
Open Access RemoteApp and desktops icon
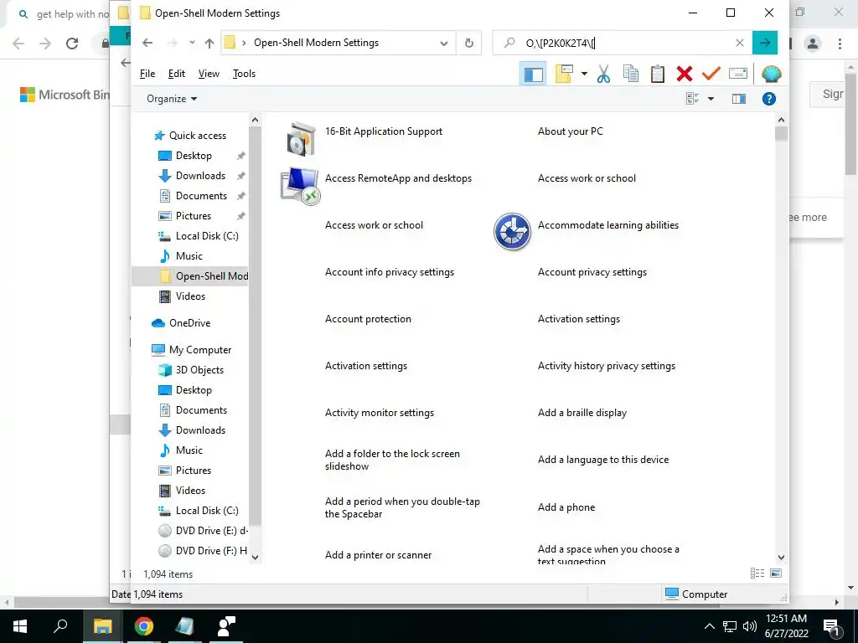click(x=300, y=186)
